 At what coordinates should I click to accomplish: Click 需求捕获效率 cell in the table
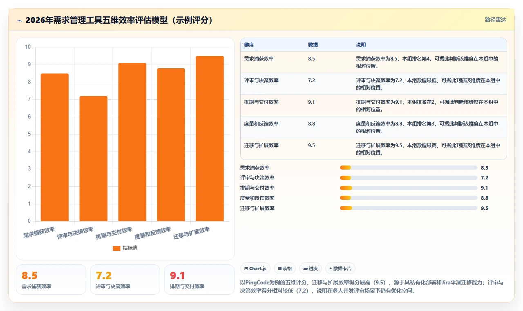(x=259, y=59)
